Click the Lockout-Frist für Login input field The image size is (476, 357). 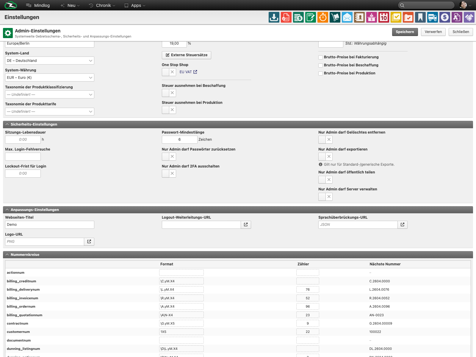[x=23, y=173]
